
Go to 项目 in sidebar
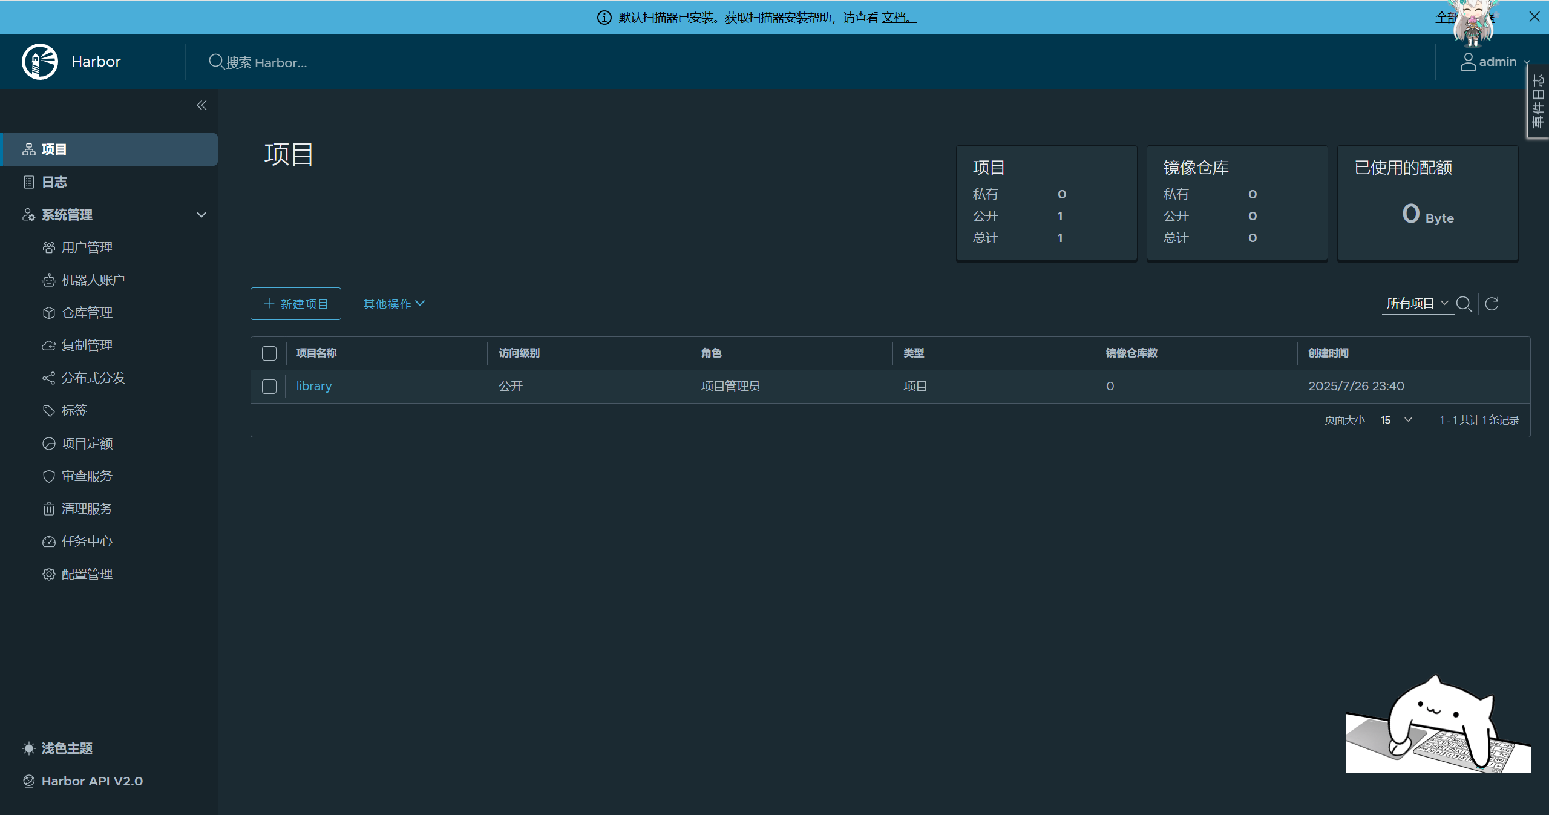(110, 149)
